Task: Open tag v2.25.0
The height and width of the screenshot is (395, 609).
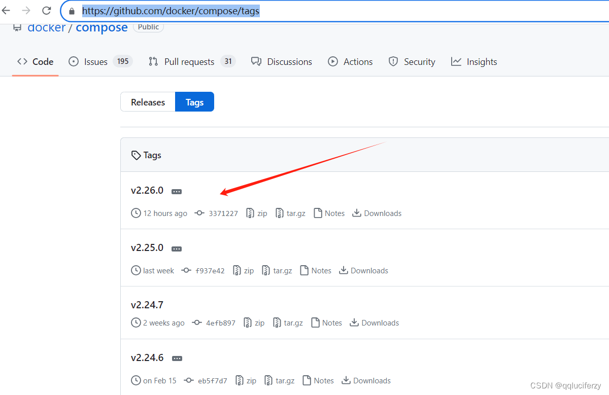Action: click(x=147, y=248)
